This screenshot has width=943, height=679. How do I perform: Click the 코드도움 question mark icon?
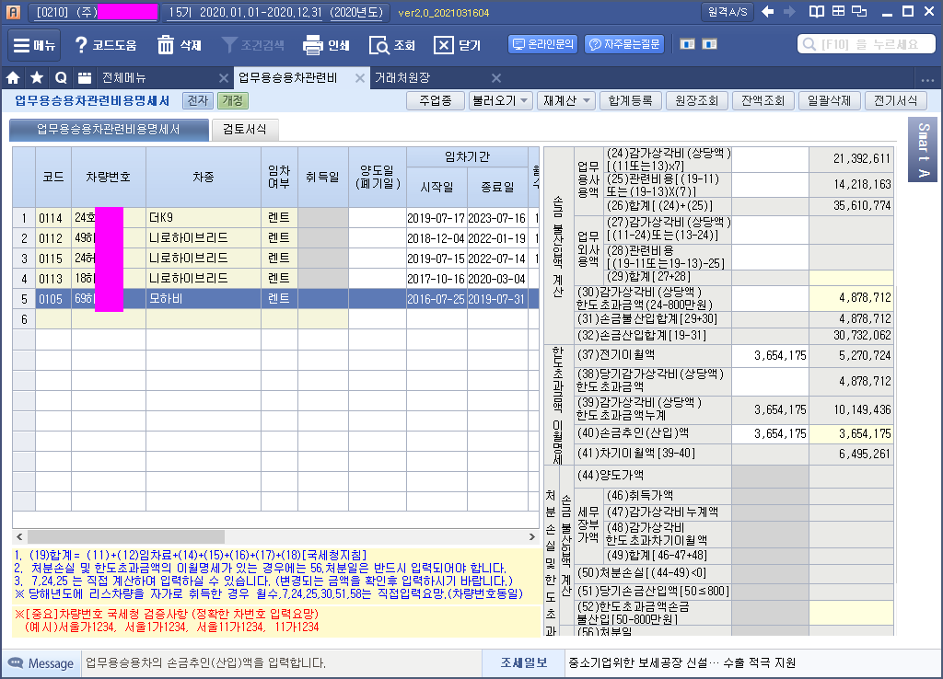82,45
